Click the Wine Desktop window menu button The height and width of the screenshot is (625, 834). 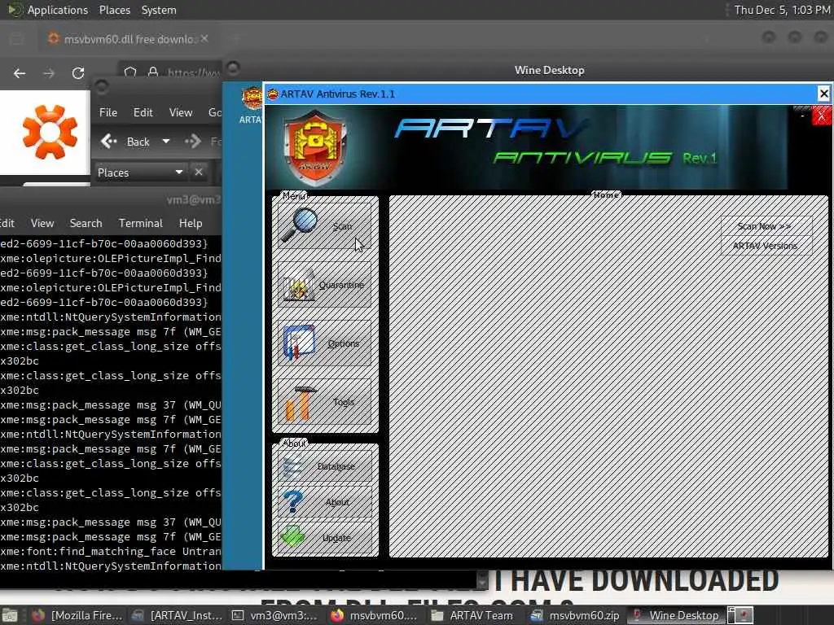click(x=232, y=68)
